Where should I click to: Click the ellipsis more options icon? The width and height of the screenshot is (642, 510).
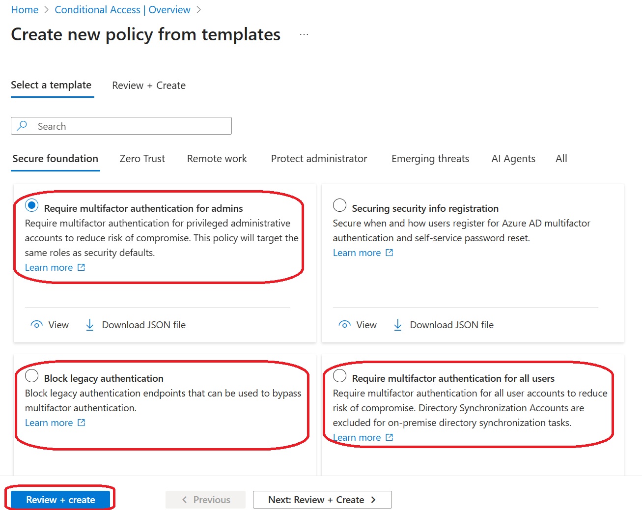(304, 34)
